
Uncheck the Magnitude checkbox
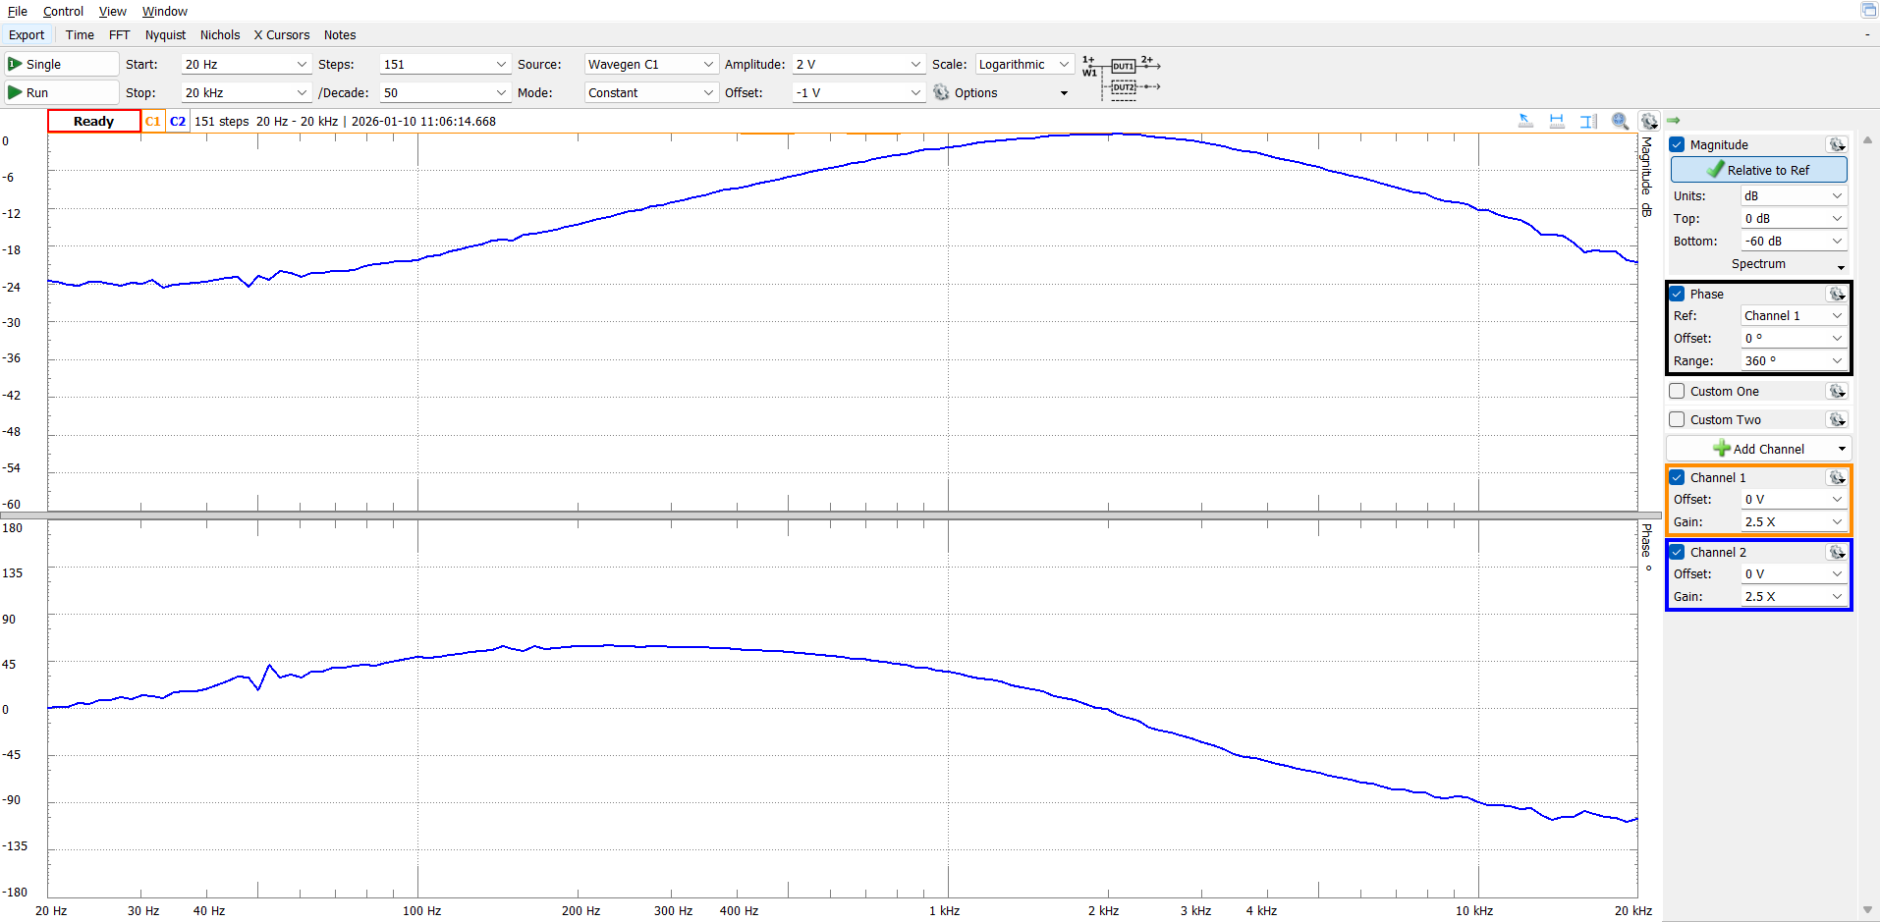click(x=1678, y=144)
